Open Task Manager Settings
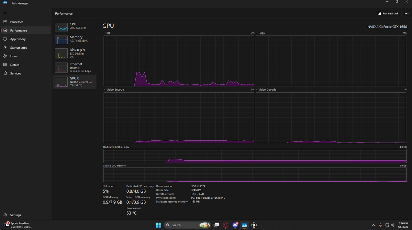This screenshot has height=230, width=412. click(x=26, y=215)
